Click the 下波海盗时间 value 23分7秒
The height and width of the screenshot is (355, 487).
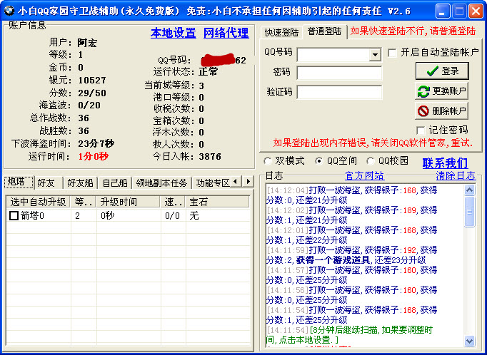[x=96, y=144]
